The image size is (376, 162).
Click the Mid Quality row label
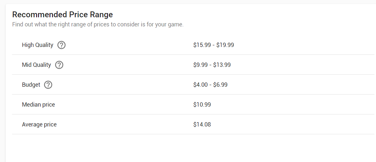[x=36, y=65]
